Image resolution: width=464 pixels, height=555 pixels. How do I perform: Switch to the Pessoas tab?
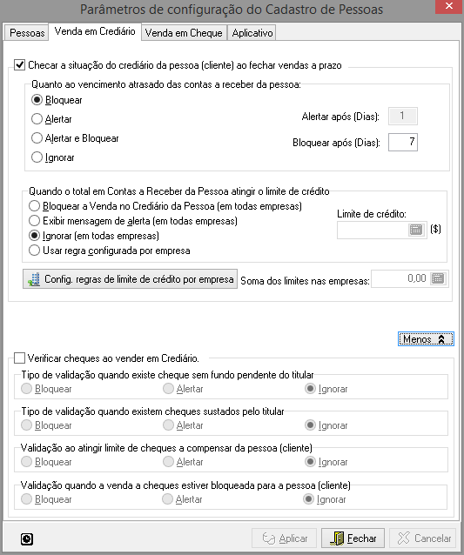pyautogui.click(x=27, y=33)
